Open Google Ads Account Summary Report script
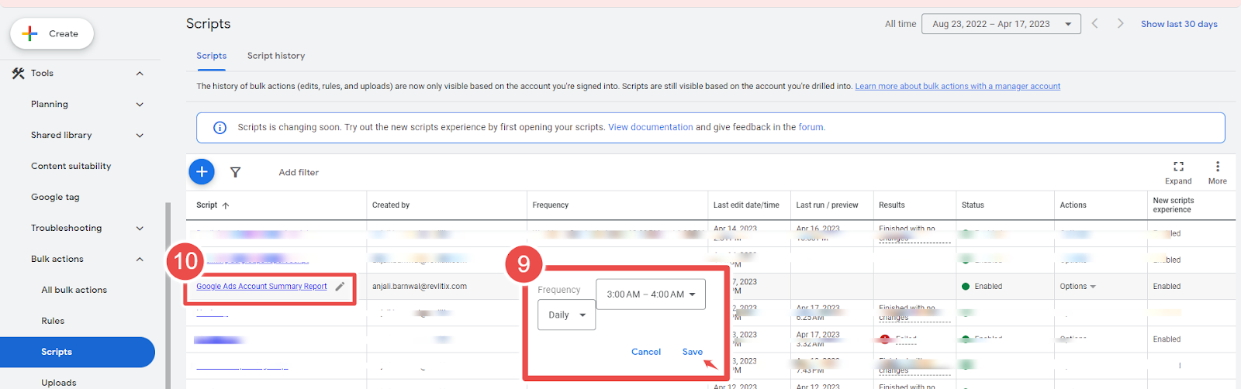1241x389 pixels. tap(261, 287)
